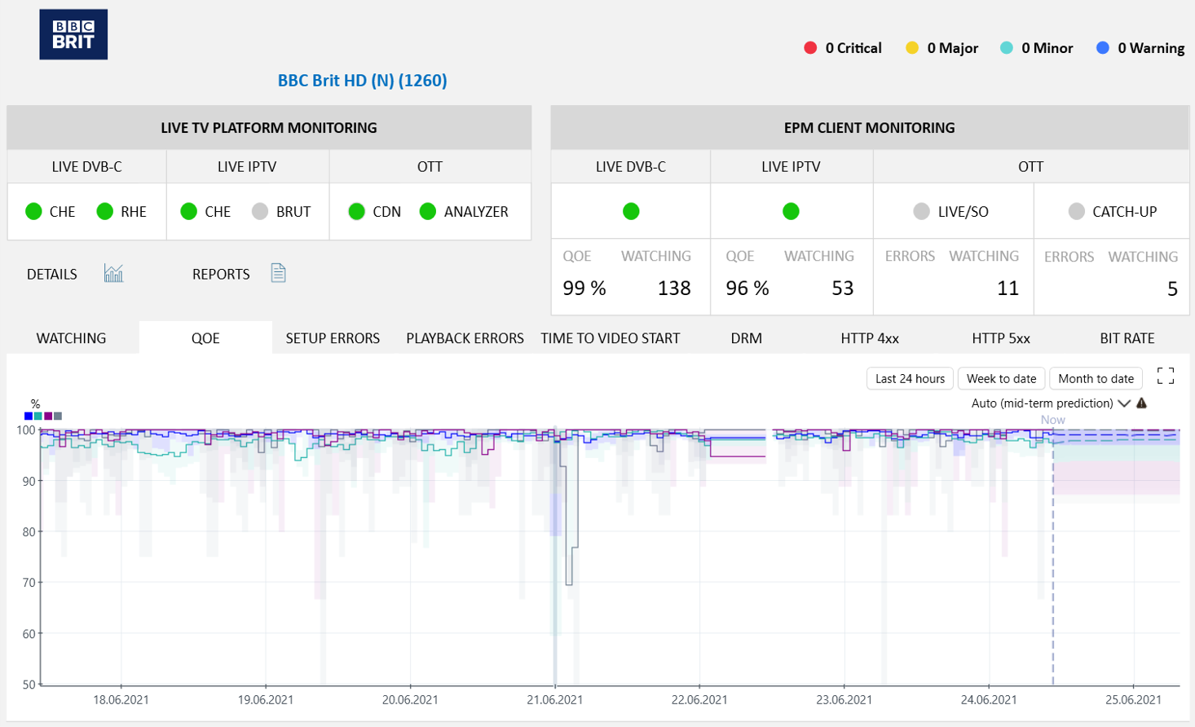Viewport: 1195px width, 727px height.
Task: Open the BIT RATE tab
Action: point(1127,338)
